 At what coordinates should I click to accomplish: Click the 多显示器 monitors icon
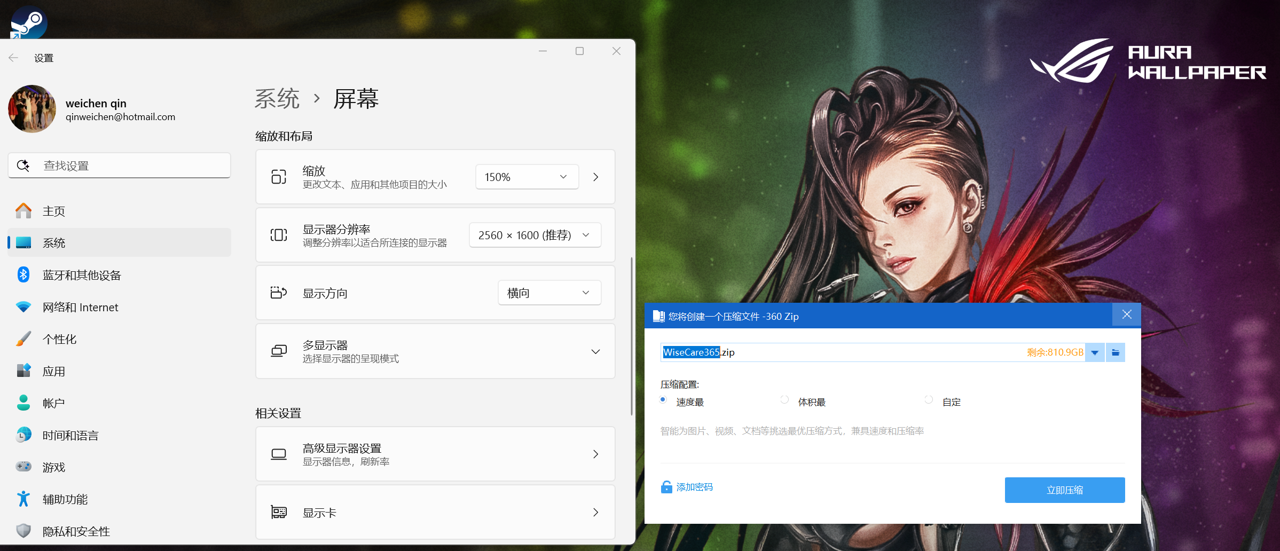[279, 351]
